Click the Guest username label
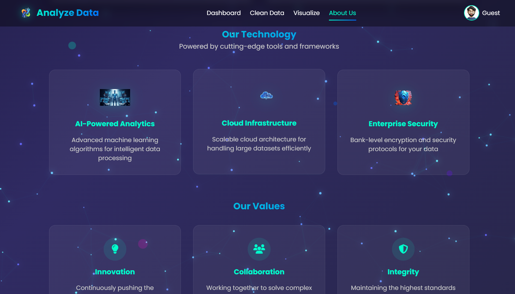Image resolution: width=515 pixels, height=294 pixels. (x=491, y=13)
